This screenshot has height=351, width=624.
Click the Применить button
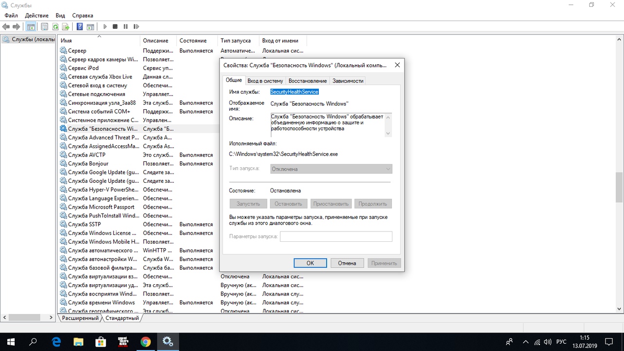coord(384,263)
